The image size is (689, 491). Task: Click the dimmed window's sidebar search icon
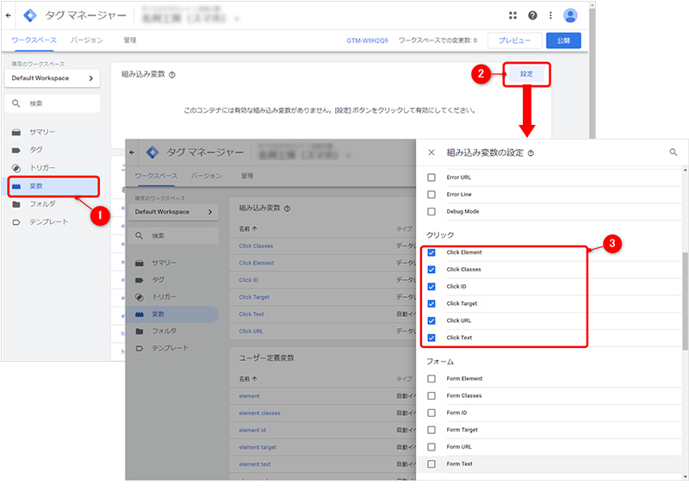point(140,236)
